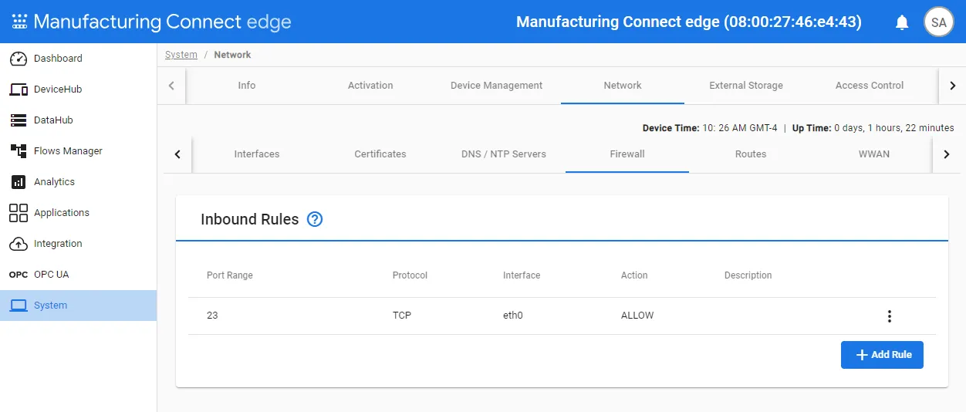Click the Protocol column header
The image size is (966, 412).
tap(410, 275)
